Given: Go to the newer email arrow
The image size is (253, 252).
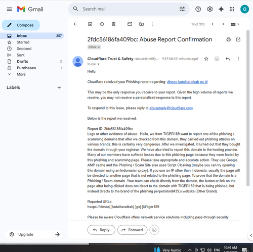Looking at the screenshot, I should pos(213,24).
